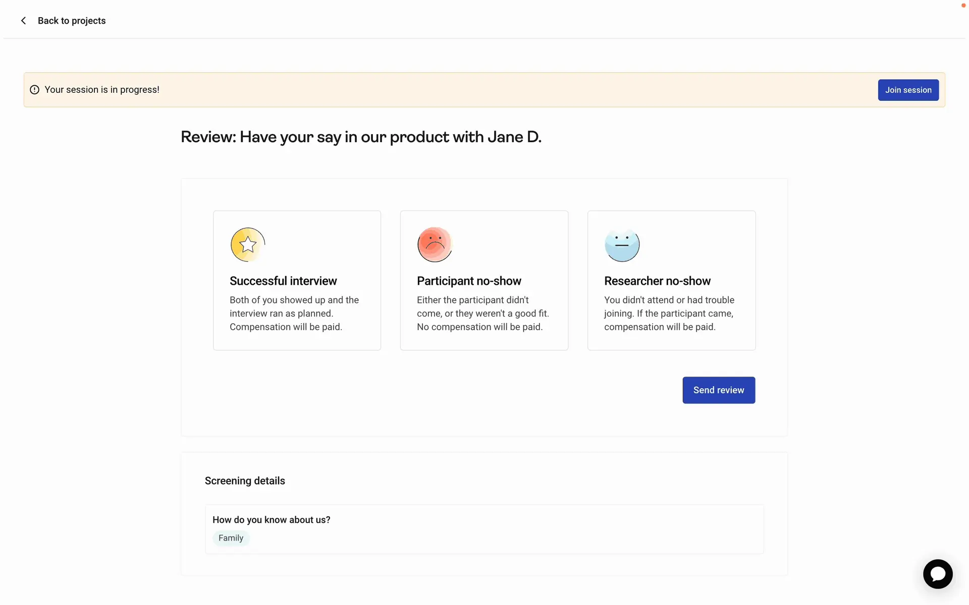Click the Family answer tag
The width and height of the screenshot is (969, 605).
pos(231,538)
